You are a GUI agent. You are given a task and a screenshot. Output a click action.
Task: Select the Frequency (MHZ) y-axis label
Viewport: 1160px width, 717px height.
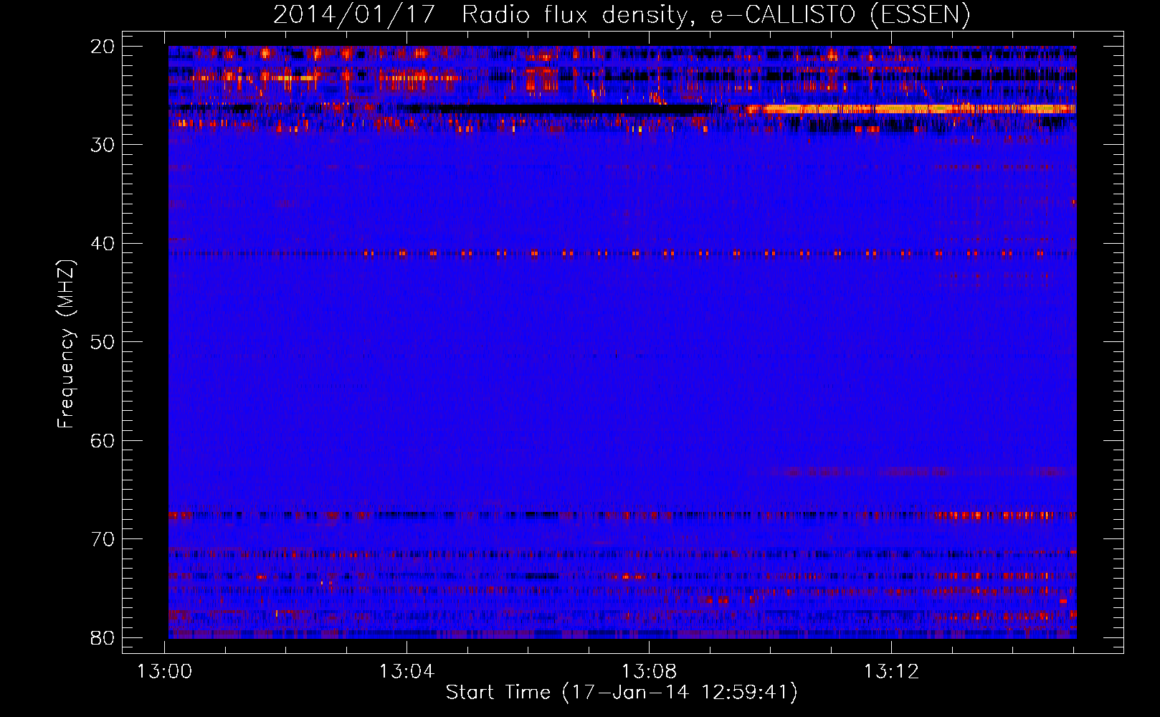(66, 344)
